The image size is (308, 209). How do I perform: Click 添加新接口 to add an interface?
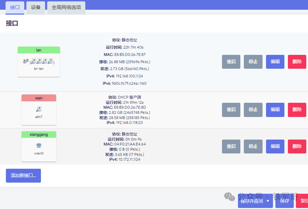[x=23, y=176]
